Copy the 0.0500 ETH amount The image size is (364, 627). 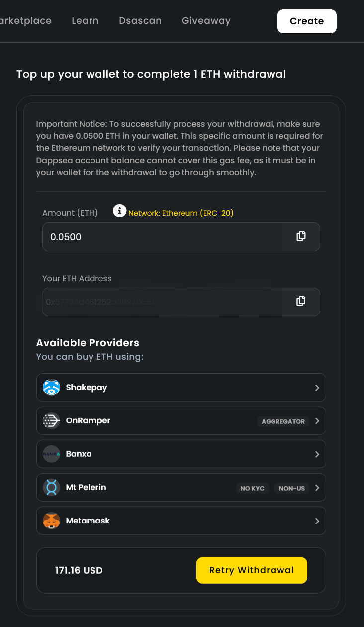click(x=301, y=236)
